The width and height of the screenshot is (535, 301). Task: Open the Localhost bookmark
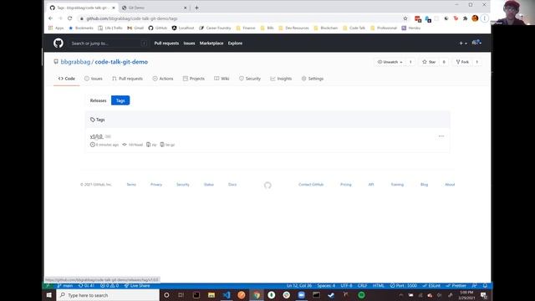coord(183,28)
